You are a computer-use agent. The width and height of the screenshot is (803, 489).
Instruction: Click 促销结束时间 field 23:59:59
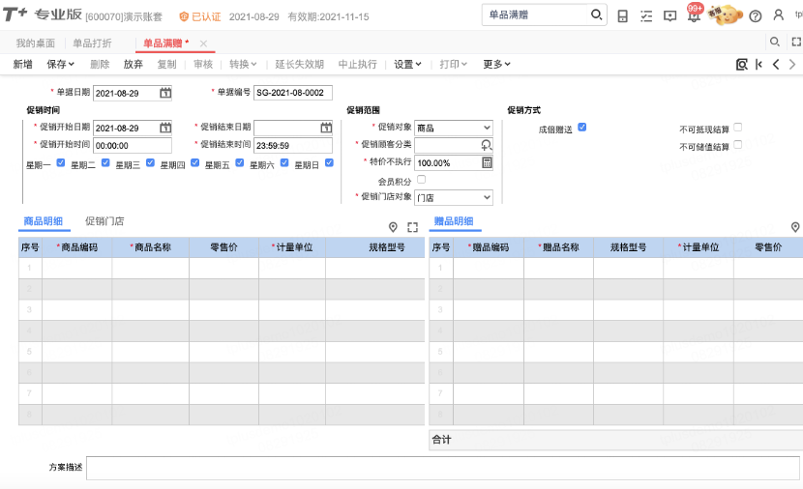(293, 145)
